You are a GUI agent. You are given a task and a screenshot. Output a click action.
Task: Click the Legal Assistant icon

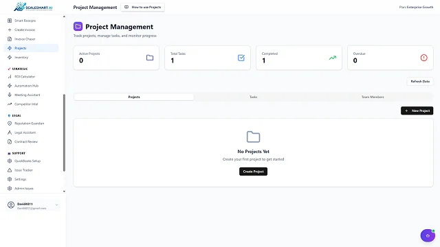pos(10,132)
